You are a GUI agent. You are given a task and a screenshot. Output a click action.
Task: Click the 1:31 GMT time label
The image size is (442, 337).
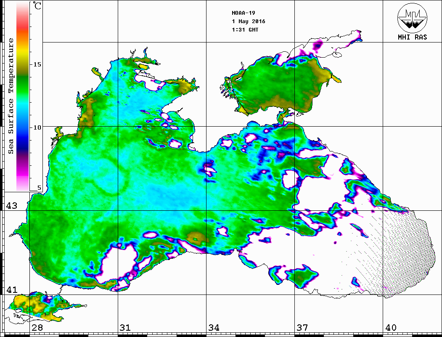(245, 29)
